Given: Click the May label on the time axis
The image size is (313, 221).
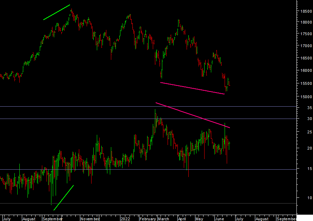Looking at the screenshot, I should click(199, 219).
